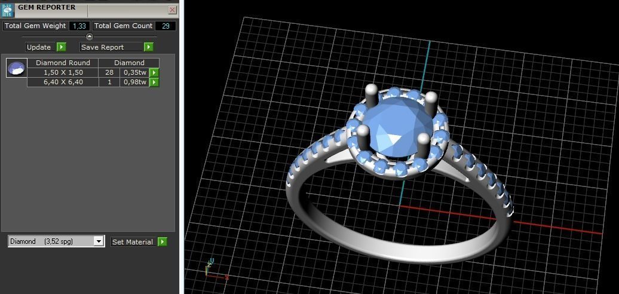Click the Set Material button
Image resolution: width=619 pixels, height=294 pixels.
pos(133,241)
